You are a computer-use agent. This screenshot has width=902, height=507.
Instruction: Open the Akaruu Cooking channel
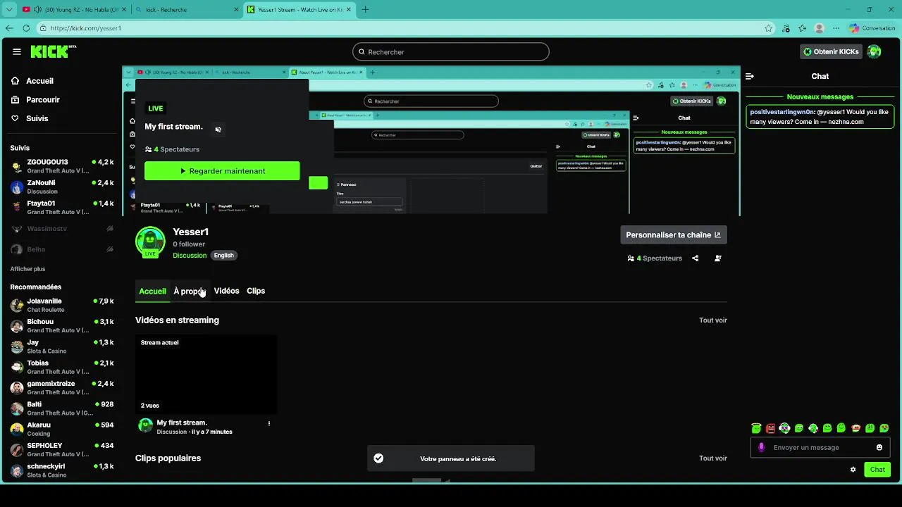62,430
